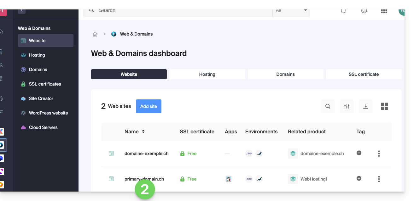
Task: Open notifications bell icon
Action: pos(344,11)
